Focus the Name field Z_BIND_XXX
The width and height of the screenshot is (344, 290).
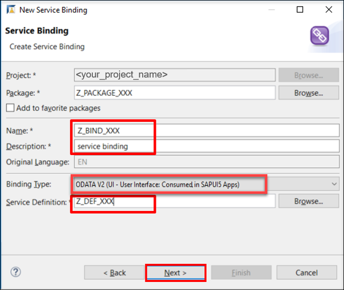[207, 131]
